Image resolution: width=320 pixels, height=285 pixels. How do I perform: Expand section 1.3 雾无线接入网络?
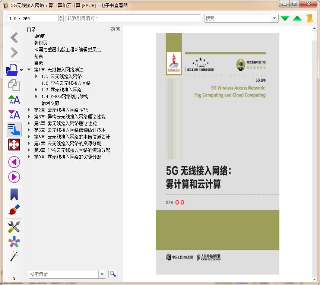37,90
